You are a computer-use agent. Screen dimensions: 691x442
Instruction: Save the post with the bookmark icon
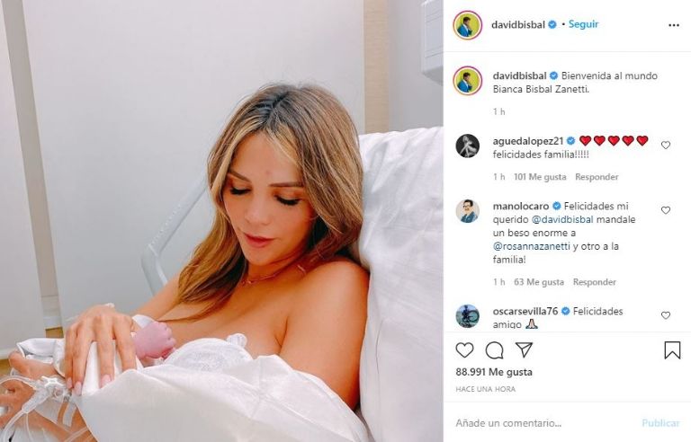pos(672,350)
